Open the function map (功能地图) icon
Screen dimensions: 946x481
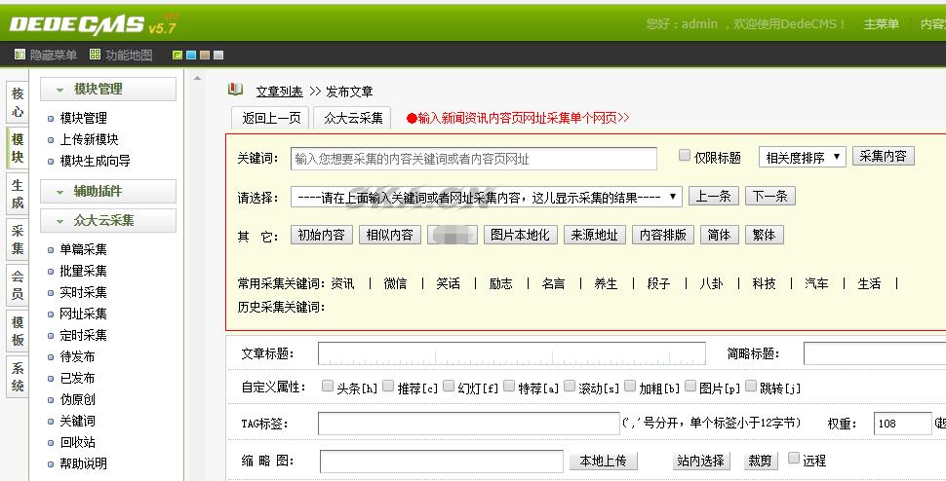pyautogui.click(x=95, y=55)
